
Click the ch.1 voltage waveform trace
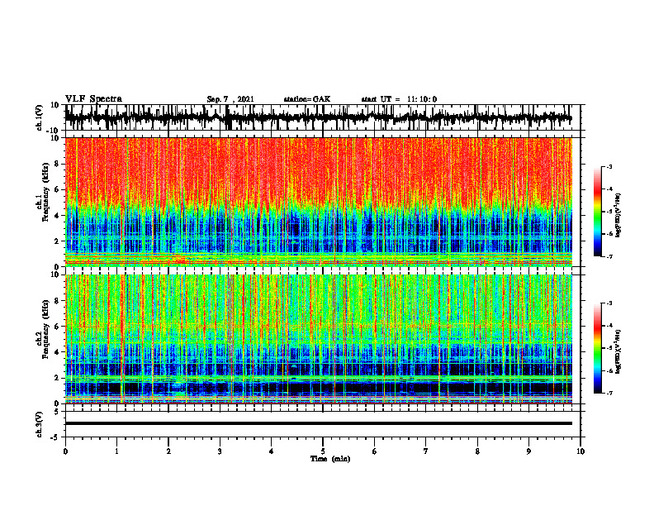pyautogui.click(x=318, y=117)
